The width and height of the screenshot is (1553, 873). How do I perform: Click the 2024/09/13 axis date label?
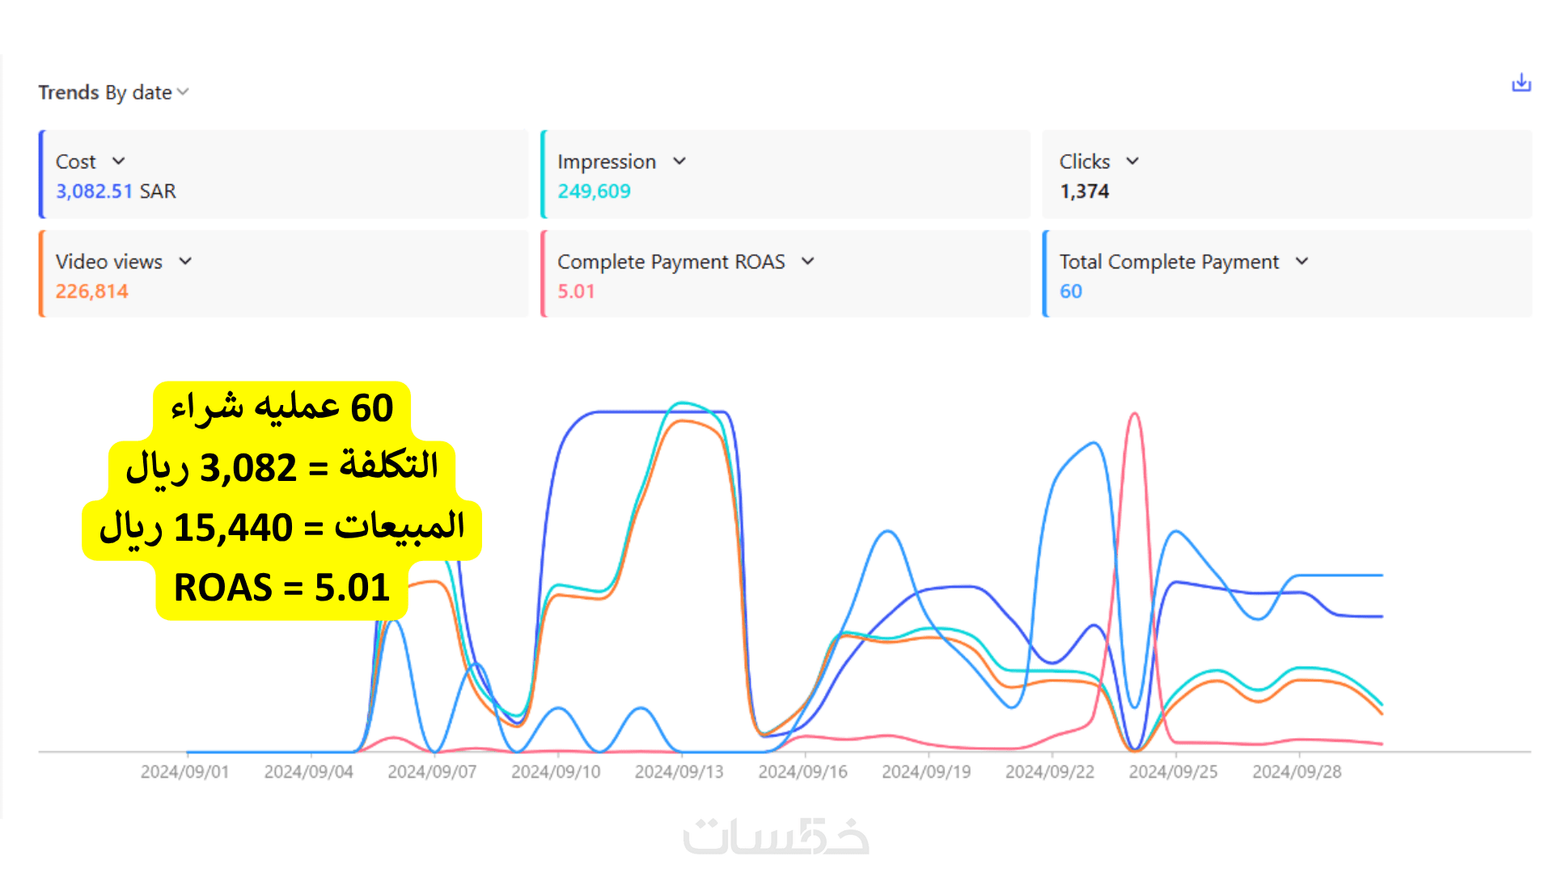pyautogui.click(x=679, y=772)
